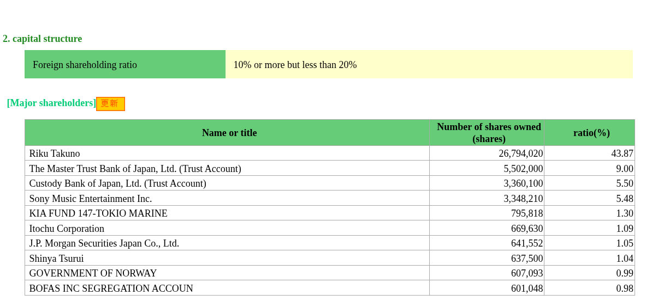
Task: Click 'The Master Trust Bank of Japan' entry
Action: tap(135, 169)
